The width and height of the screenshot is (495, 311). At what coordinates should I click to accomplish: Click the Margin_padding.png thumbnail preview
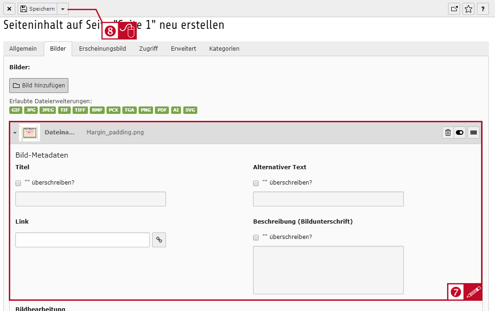pos(30,132)
